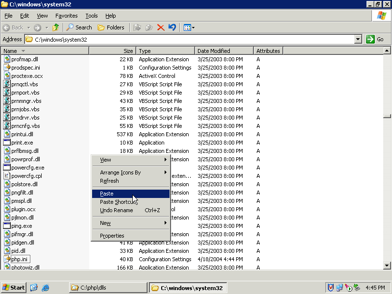Toggle the Folders pane button

[111, 27]
